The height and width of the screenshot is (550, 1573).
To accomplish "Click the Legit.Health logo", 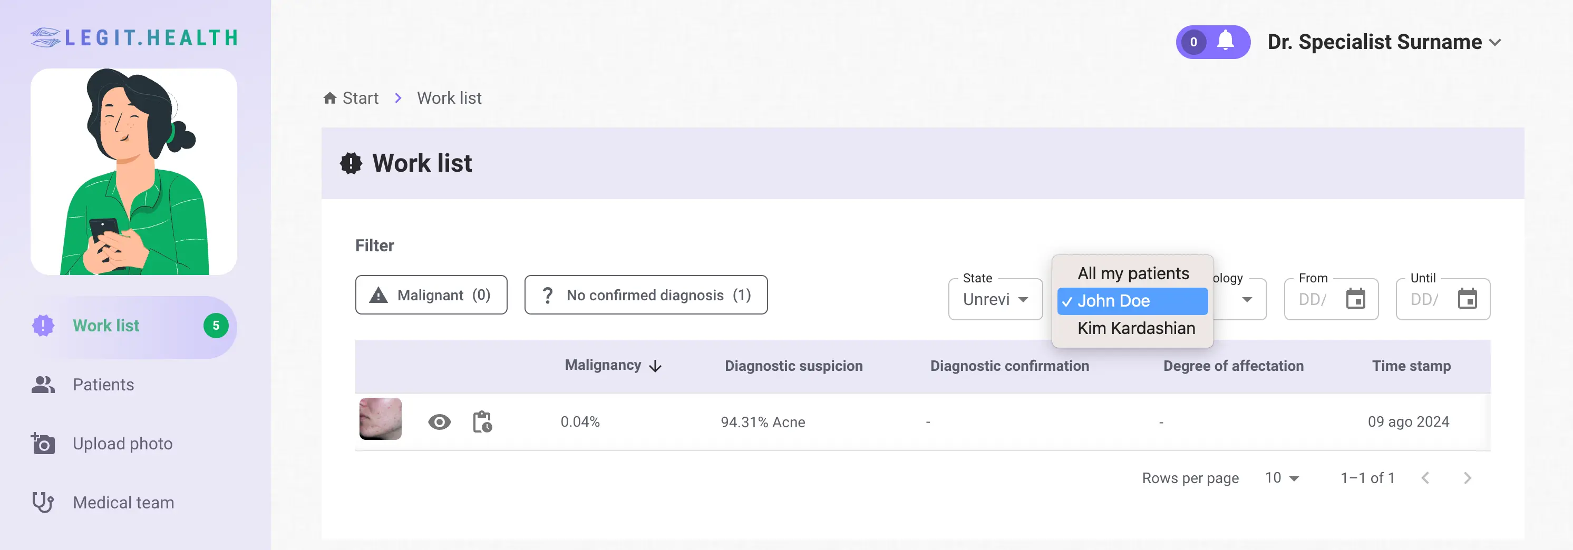I will pos(134,38).
